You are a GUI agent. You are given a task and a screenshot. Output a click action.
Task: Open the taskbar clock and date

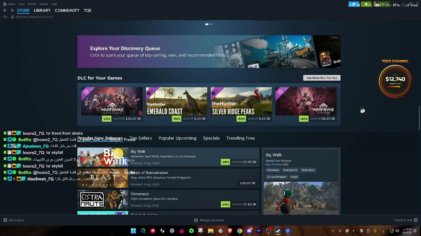pos(407,231)
